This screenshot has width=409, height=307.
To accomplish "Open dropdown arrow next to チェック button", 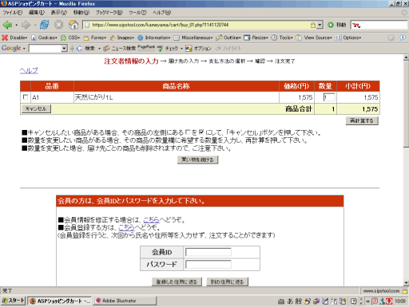I will click(x=181, y=49).
